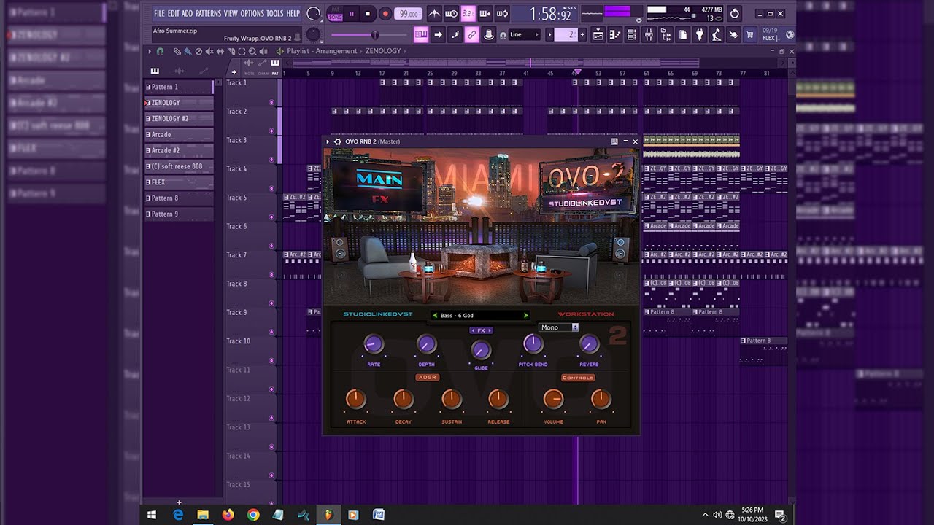
Task: Toggle the record button
Action: coord(385,14)
